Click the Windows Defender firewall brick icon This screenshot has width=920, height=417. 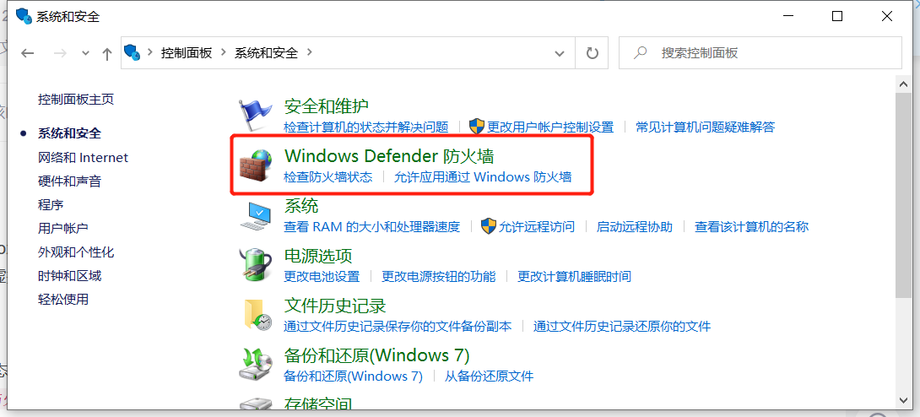(x=256, y=165)
